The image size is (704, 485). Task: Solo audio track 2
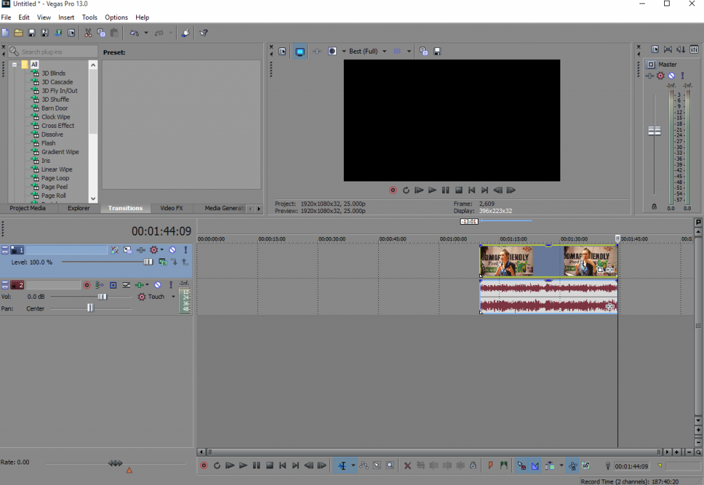point(170,285)
